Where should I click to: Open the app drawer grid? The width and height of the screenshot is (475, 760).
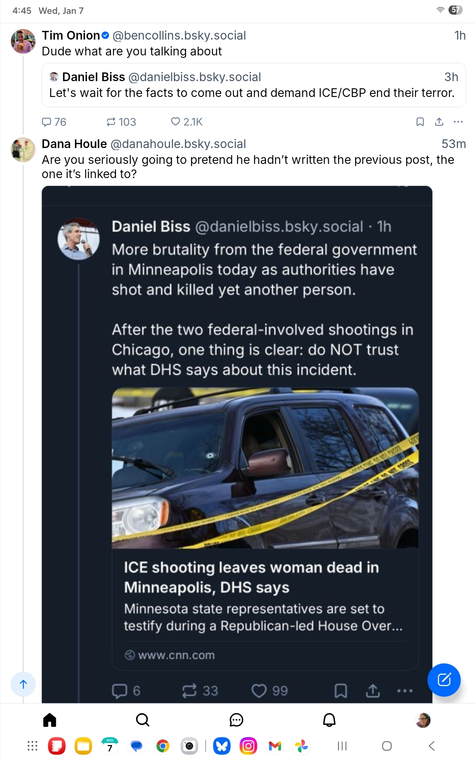(x=32, y=746)
